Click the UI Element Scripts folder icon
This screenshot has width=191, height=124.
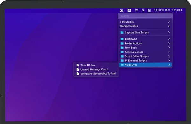pyautogui.click(x=122, y=60)
